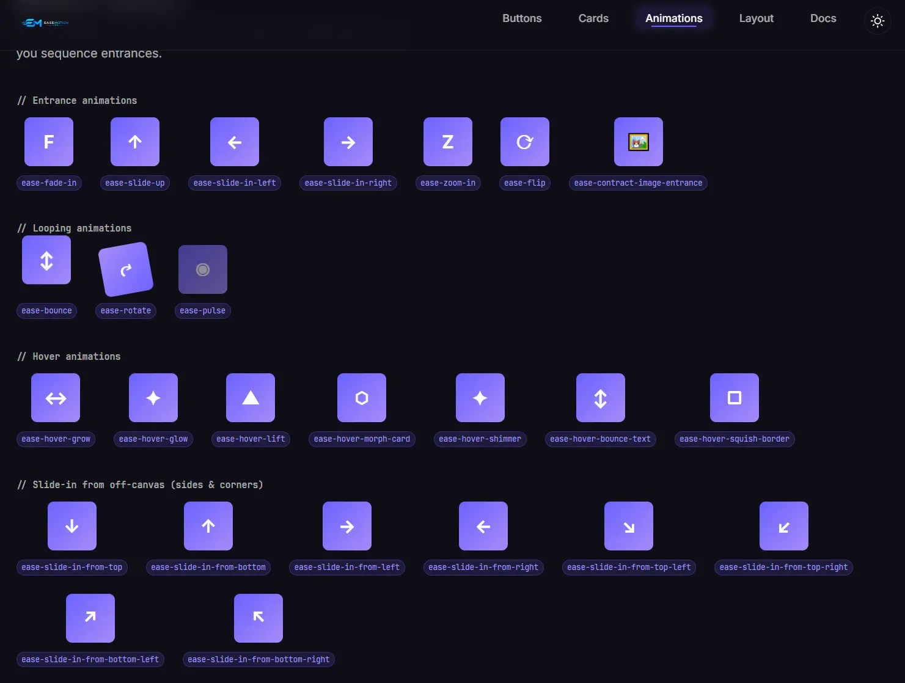
Task: Click the contract image entrance thumbnail tile
Action: (x=639, y=142)
